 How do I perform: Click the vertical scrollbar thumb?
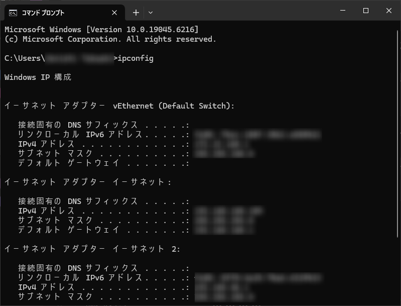pyautogui.click(x=397, y=134)
